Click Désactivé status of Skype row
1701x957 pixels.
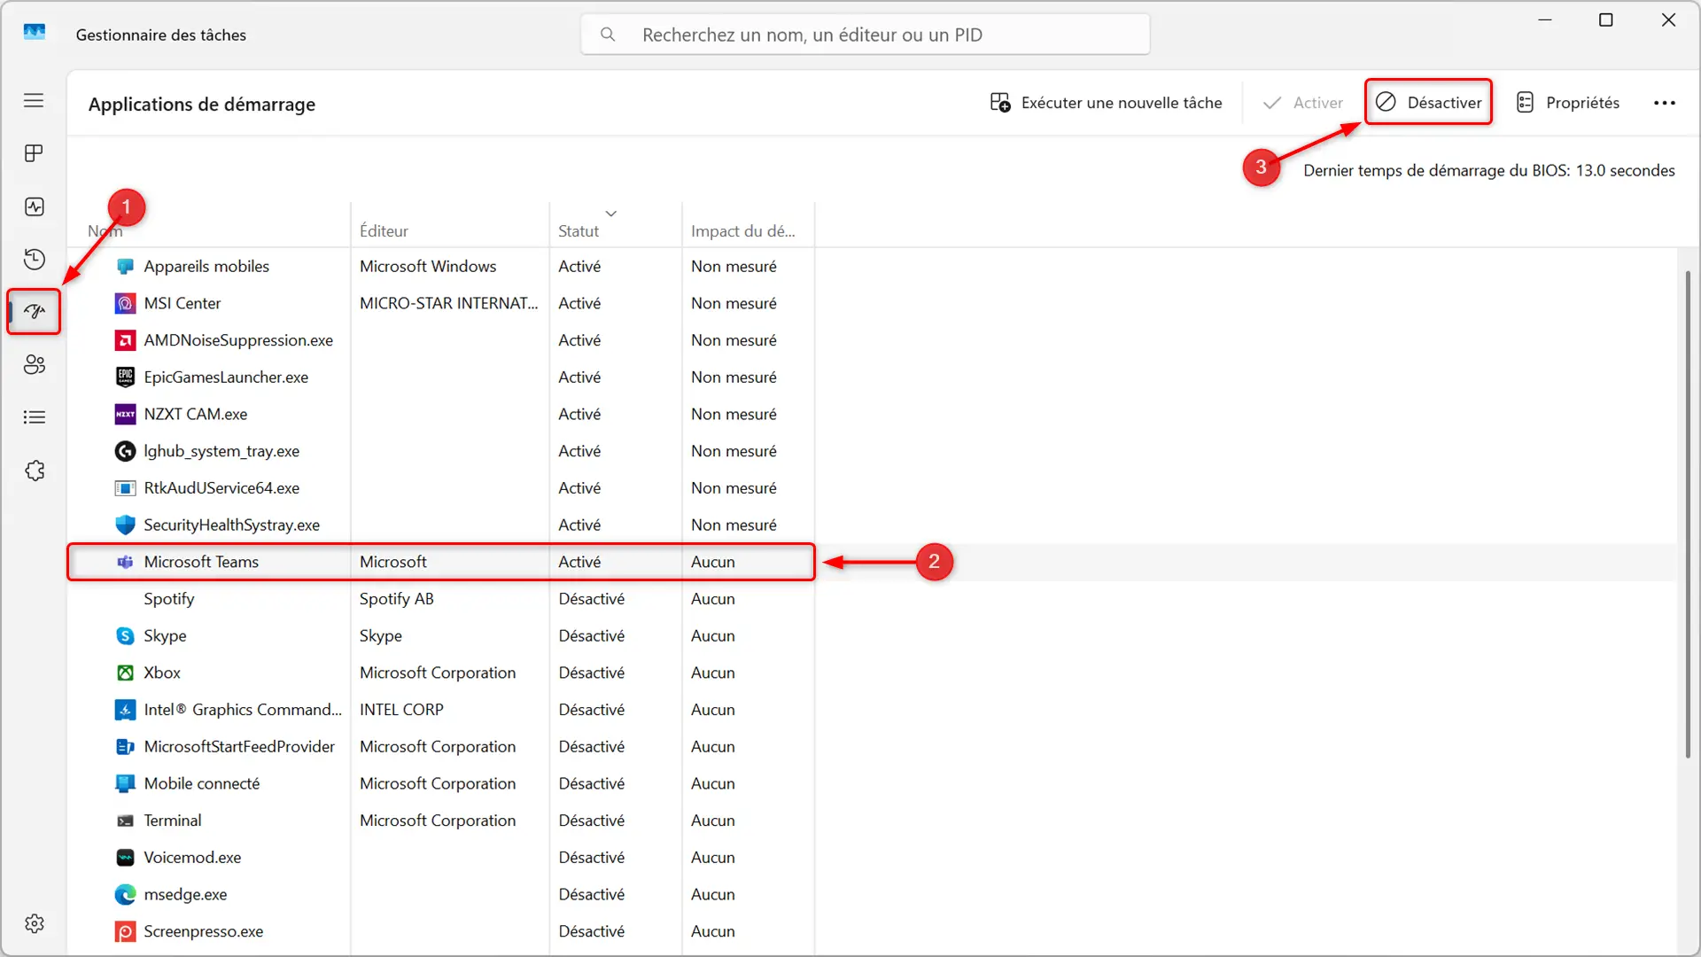point(592,635)
